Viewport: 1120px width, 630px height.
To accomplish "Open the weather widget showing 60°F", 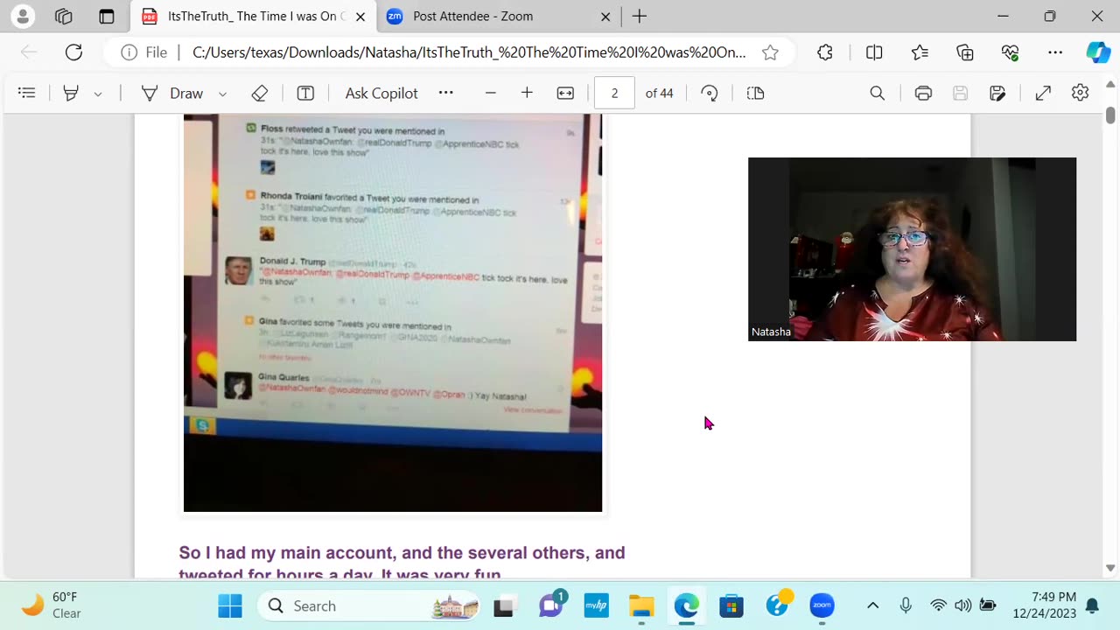I will coord(52,605).
